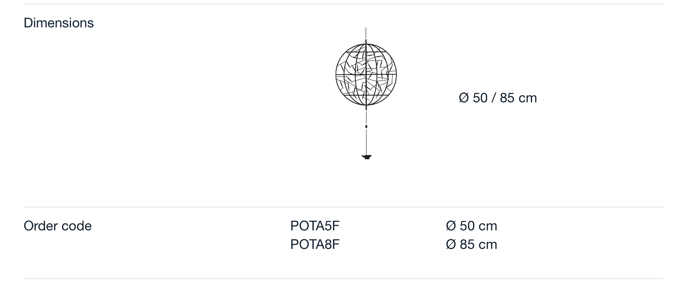Click the POTA8F order code
The image size is (690, 283).
point(315,245)
